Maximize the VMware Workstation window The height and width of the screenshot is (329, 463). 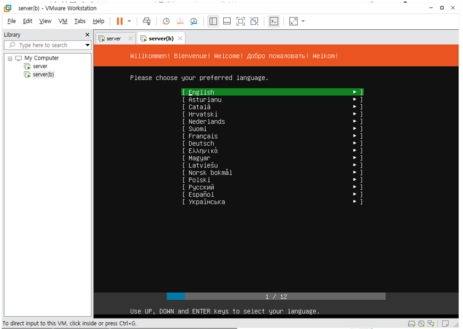pos(442,8)
